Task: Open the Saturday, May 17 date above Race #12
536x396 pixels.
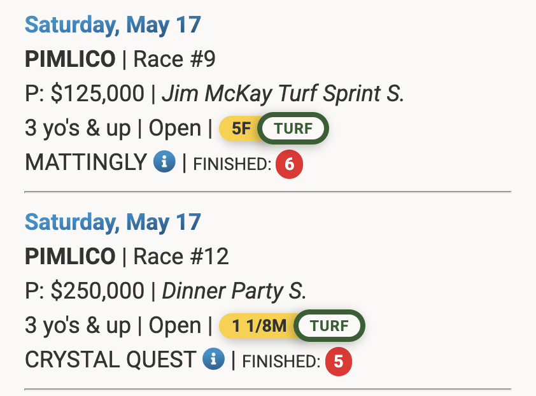Action: tap(113, 222)
